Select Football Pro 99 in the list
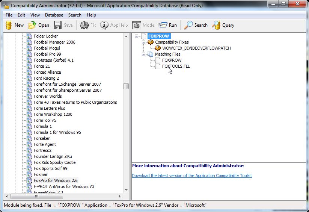Viewport: 309px width, 212px height. (47, 54)
